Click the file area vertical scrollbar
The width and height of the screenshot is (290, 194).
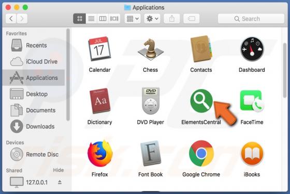285,70
